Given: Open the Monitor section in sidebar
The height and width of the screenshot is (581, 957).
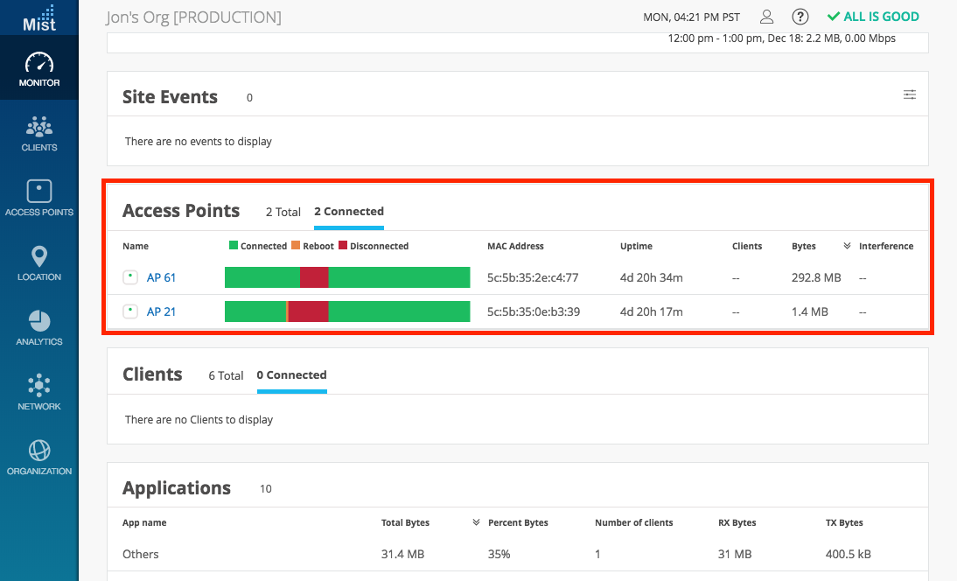Looking at the screenshot, I should [x=39, y=69].
